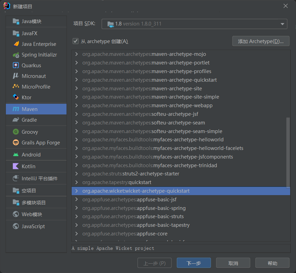
Task: Click the JavaScript globe icon
Action: [x=16, y=226]
